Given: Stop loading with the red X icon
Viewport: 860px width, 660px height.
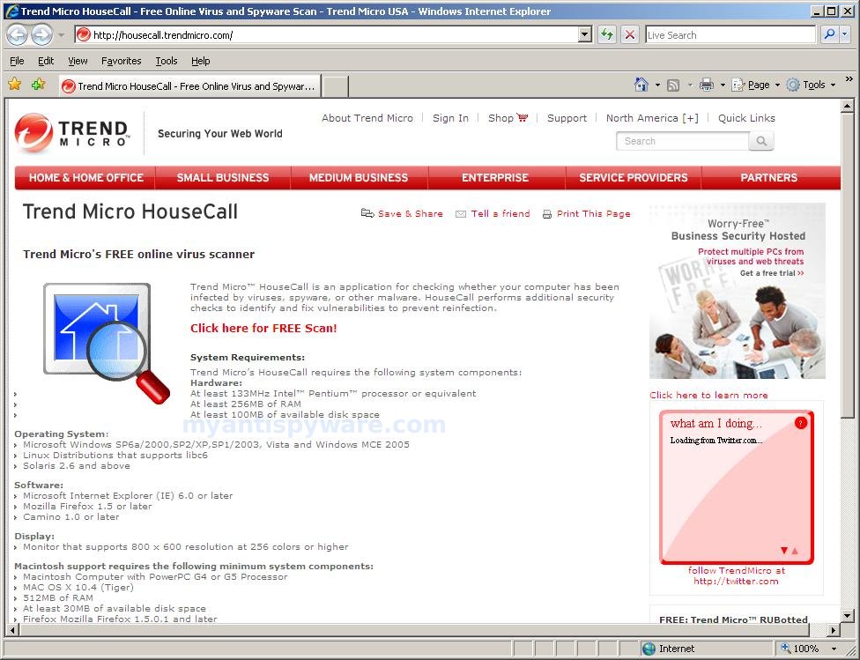Looking at the screenshot, I should (630, 35).
